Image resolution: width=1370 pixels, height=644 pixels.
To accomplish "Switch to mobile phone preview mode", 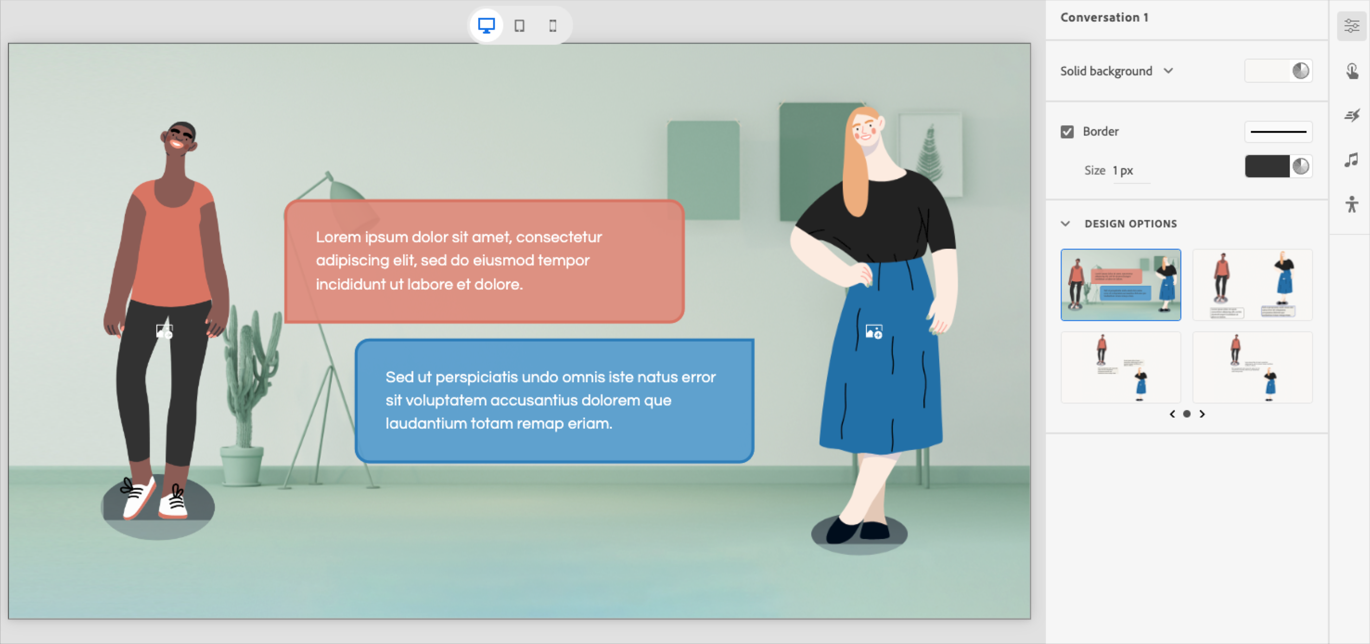I will pyautogui.click(x=552, y=25).
